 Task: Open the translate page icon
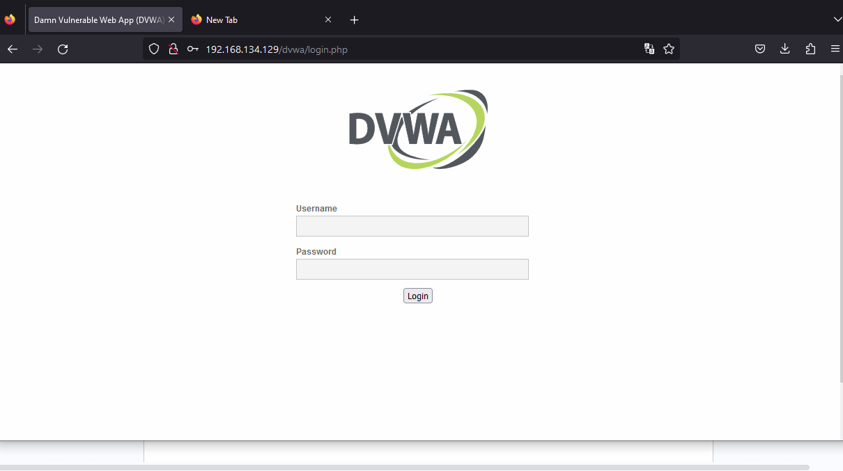pos(649,49)
